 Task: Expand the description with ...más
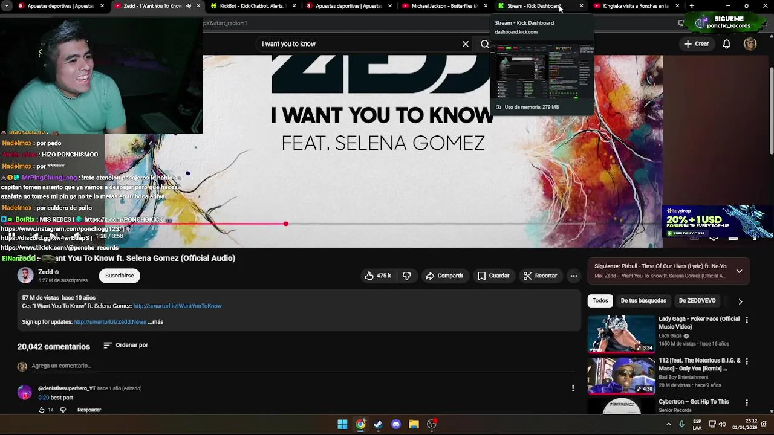coord(155,322)
